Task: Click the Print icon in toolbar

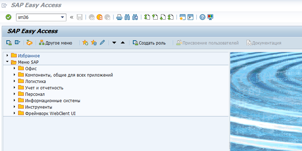Action: pyautogui.click(x=119, y=17)
